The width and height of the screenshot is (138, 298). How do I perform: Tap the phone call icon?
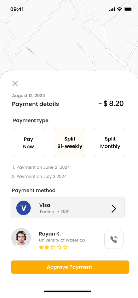pos(114,239)
